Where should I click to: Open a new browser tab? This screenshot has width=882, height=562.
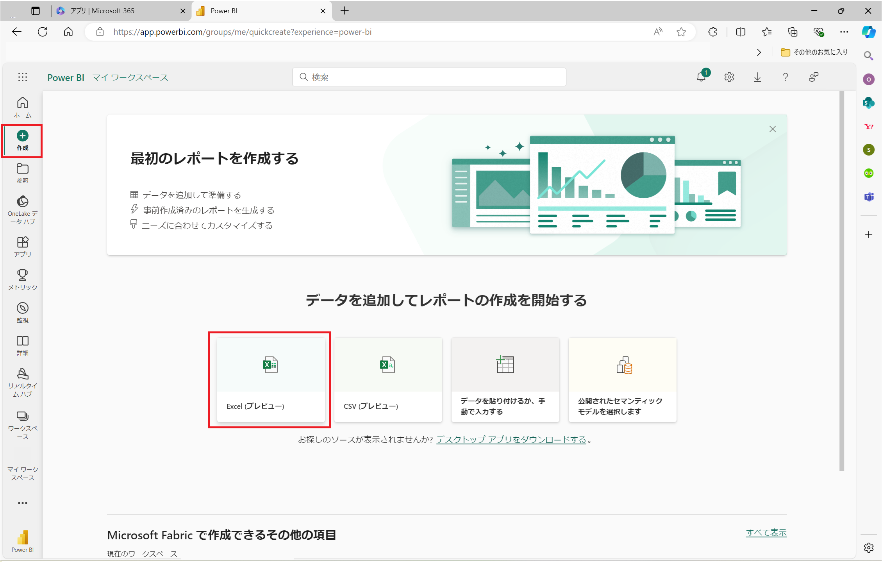coord(344,11)
